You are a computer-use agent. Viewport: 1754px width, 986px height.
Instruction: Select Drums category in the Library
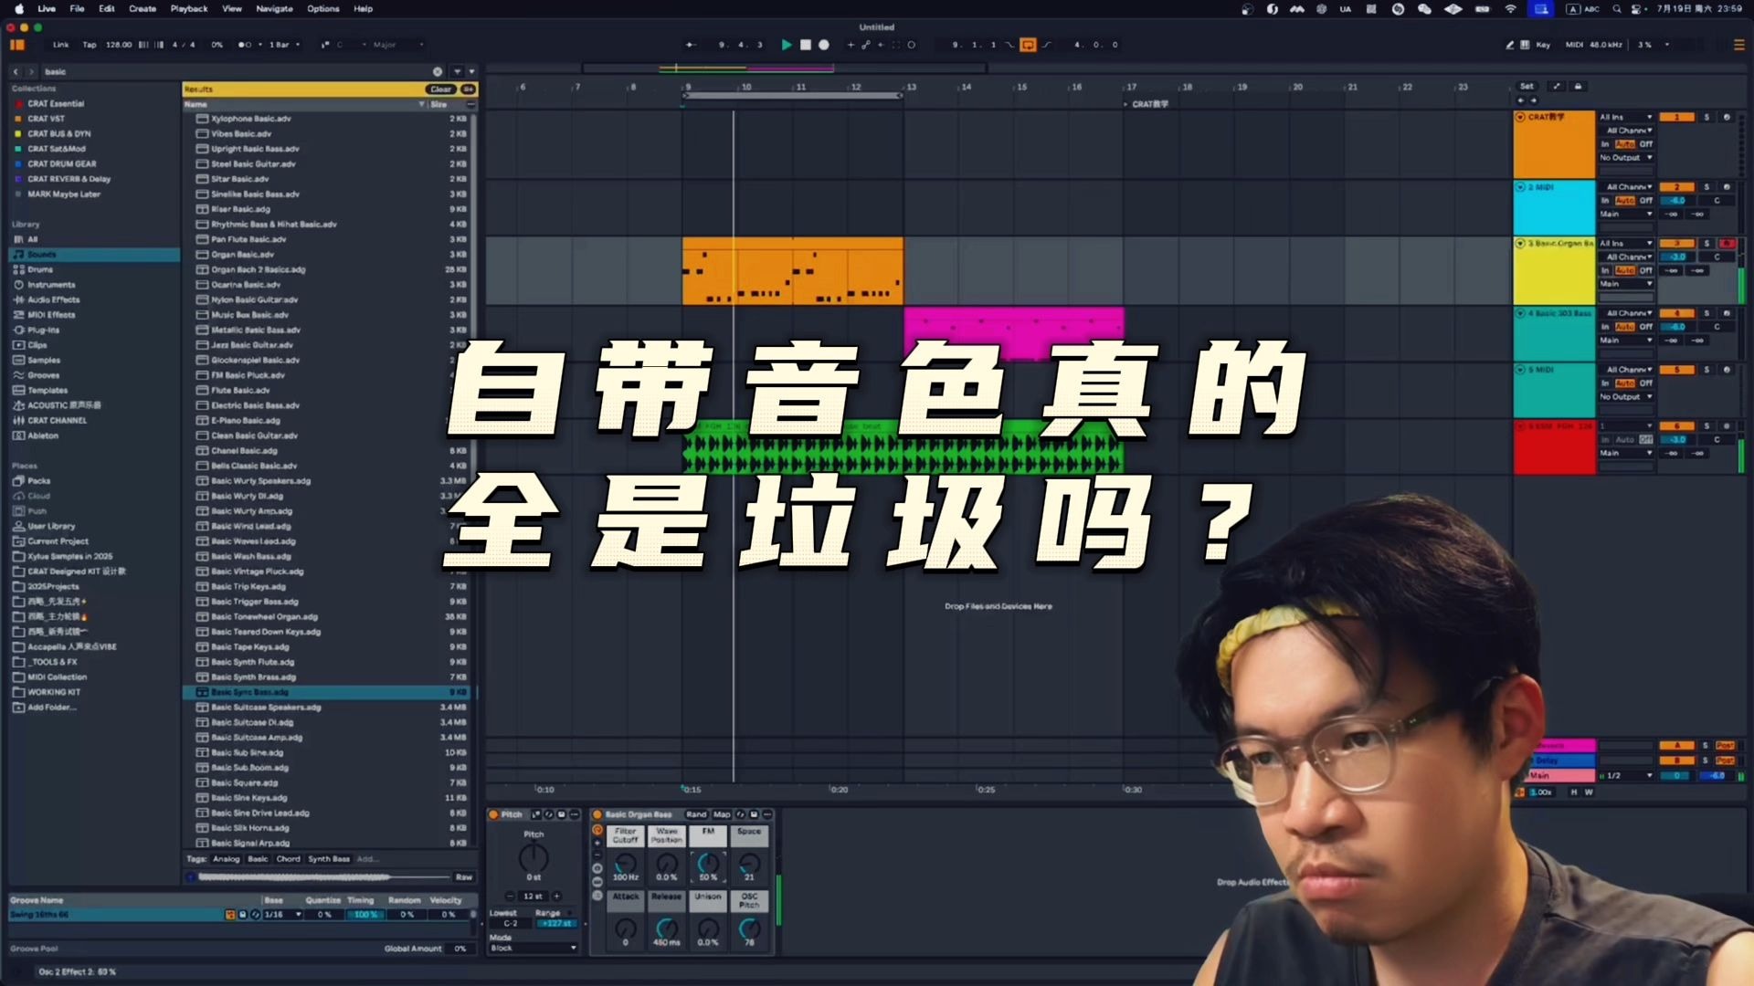coord(94,269)
